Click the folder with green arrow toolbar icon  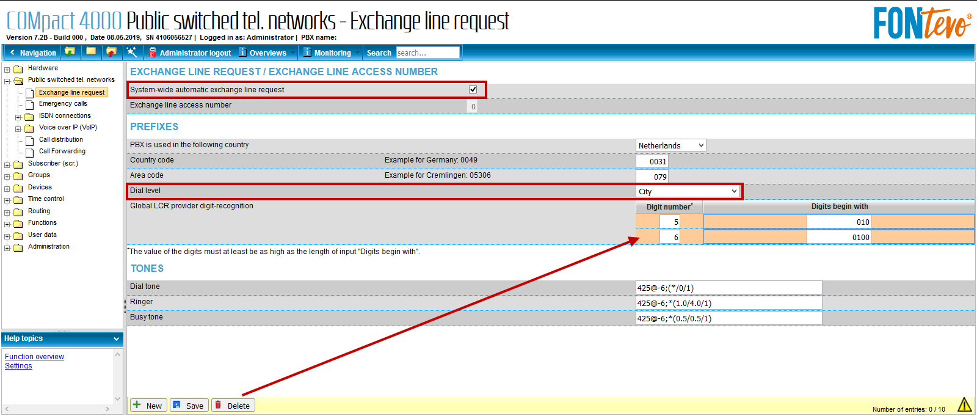[70, 52]
